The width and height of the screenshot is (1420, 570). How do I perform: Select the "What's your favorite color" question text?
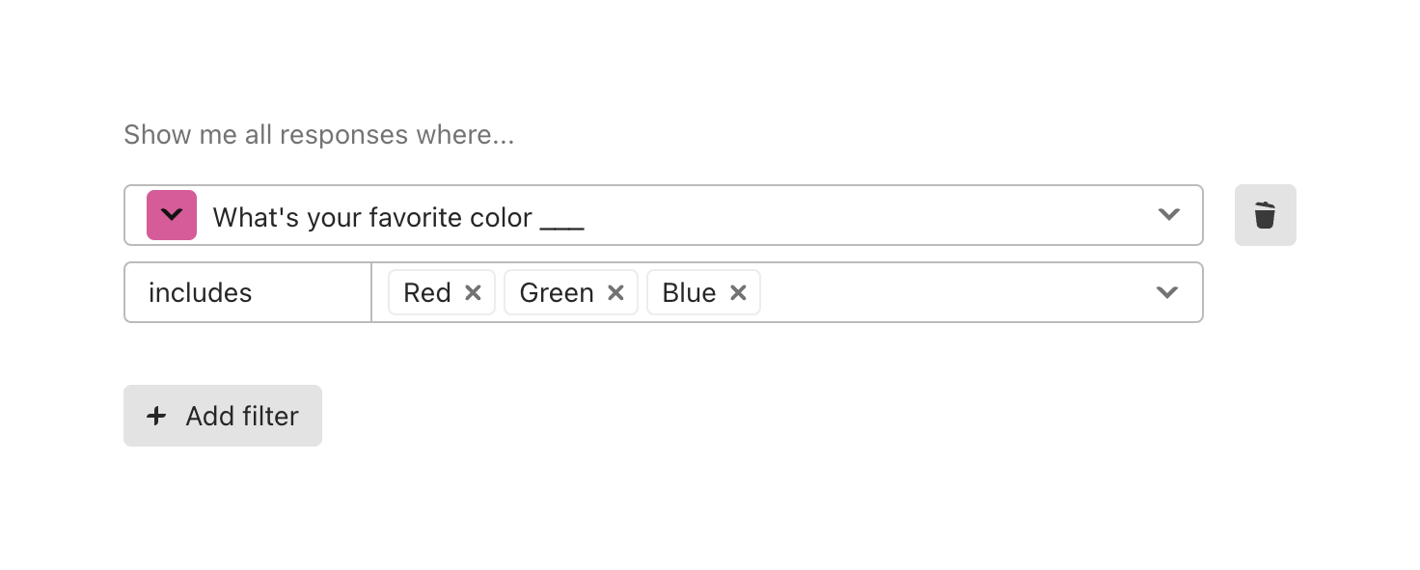(x=372, y=218)
